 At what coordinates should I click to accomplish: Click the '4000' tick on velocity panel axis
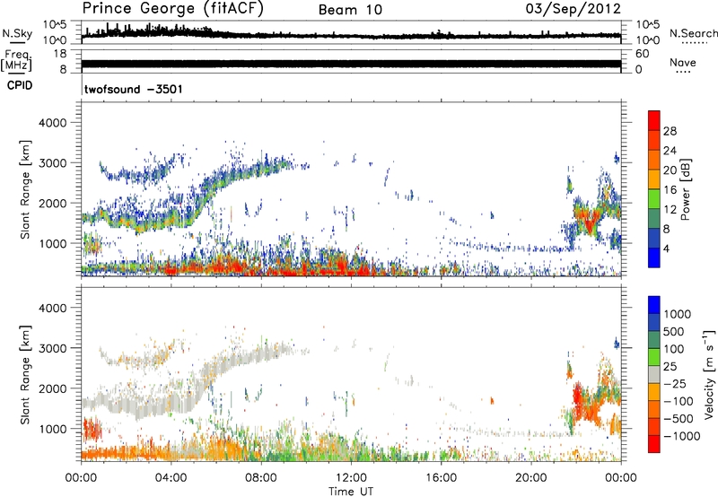click(x=52, y=308)
